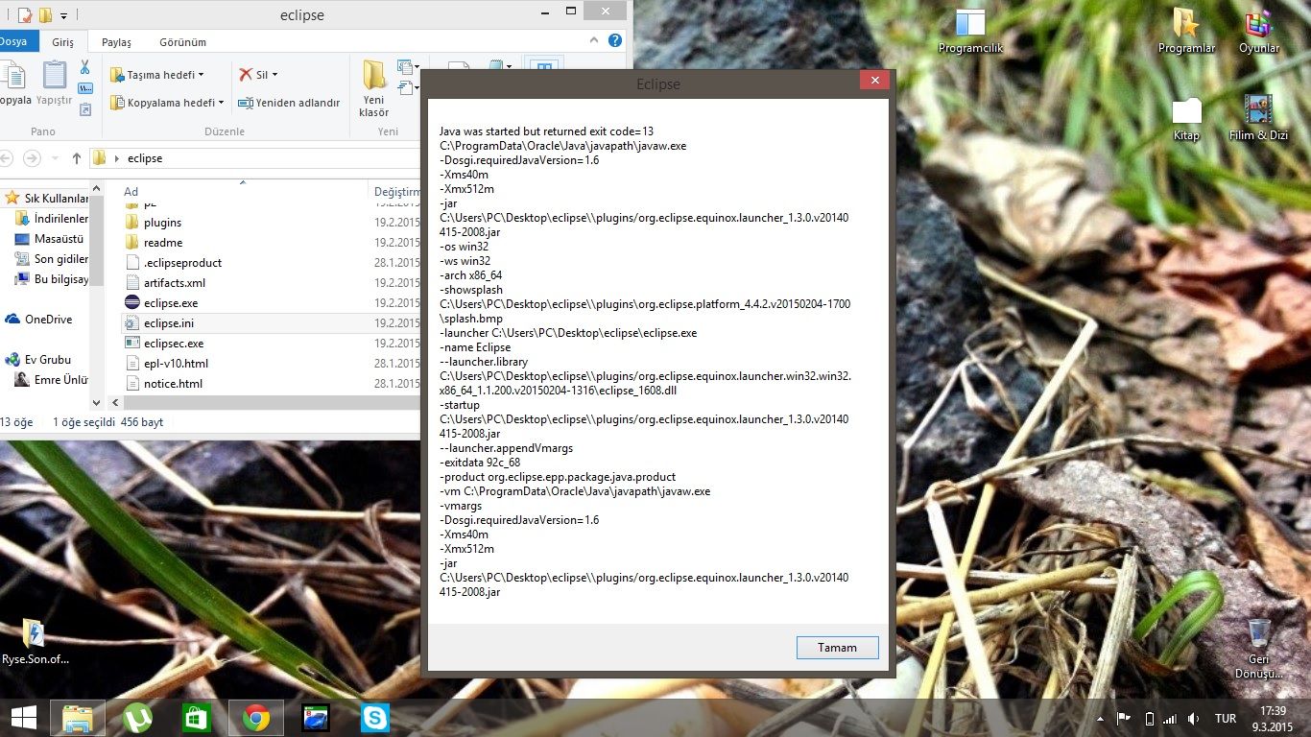Close the Eclipse error dialog
This screenshot has height=737, width=1311.
point(874,81)
